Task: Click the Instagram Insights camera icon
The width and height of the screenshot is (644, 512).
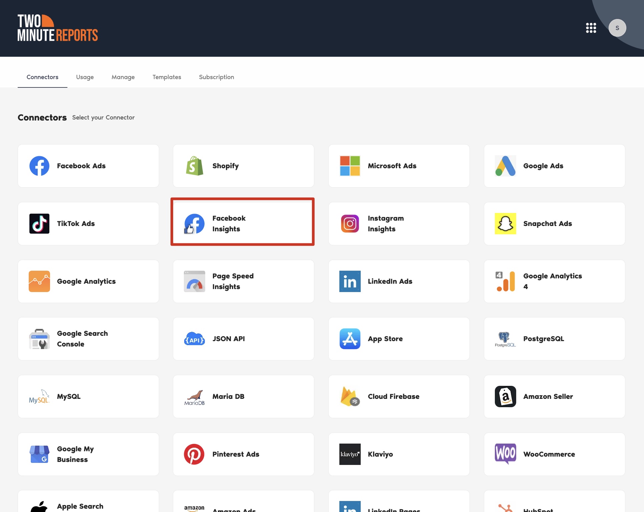Action: (x=350, y=224)
